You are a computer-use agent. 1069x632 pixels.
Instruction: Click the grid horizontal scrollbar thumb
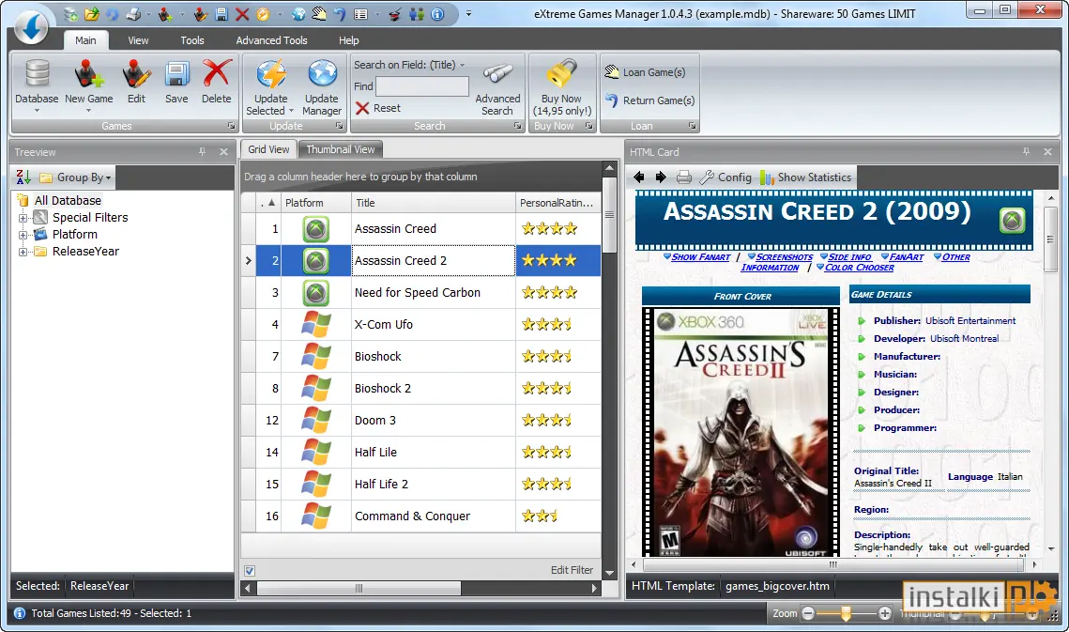click(359, 588)
